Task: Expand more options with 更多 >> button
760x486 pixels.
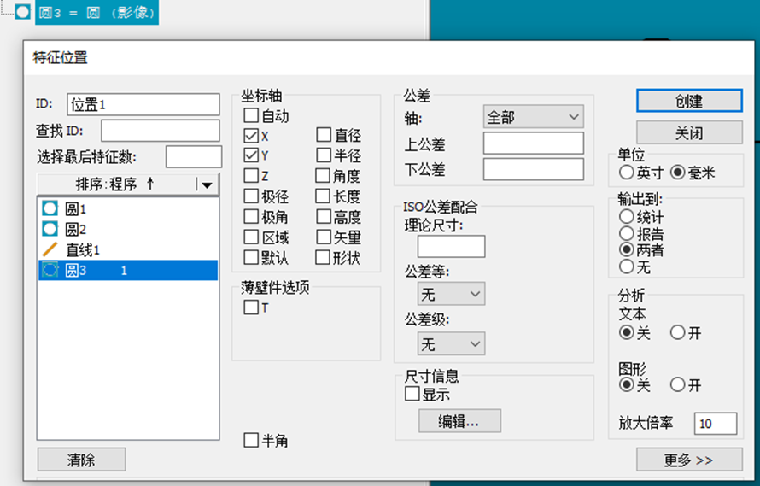Action: (x=688, y=460)
